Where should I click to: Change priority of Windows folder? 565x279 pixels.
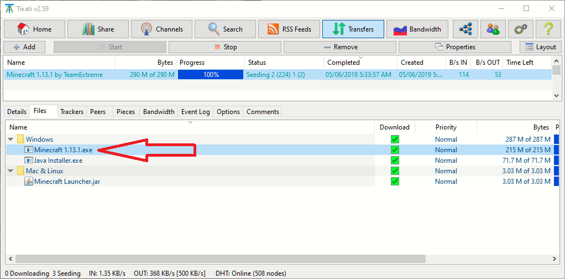coord(446,139)
